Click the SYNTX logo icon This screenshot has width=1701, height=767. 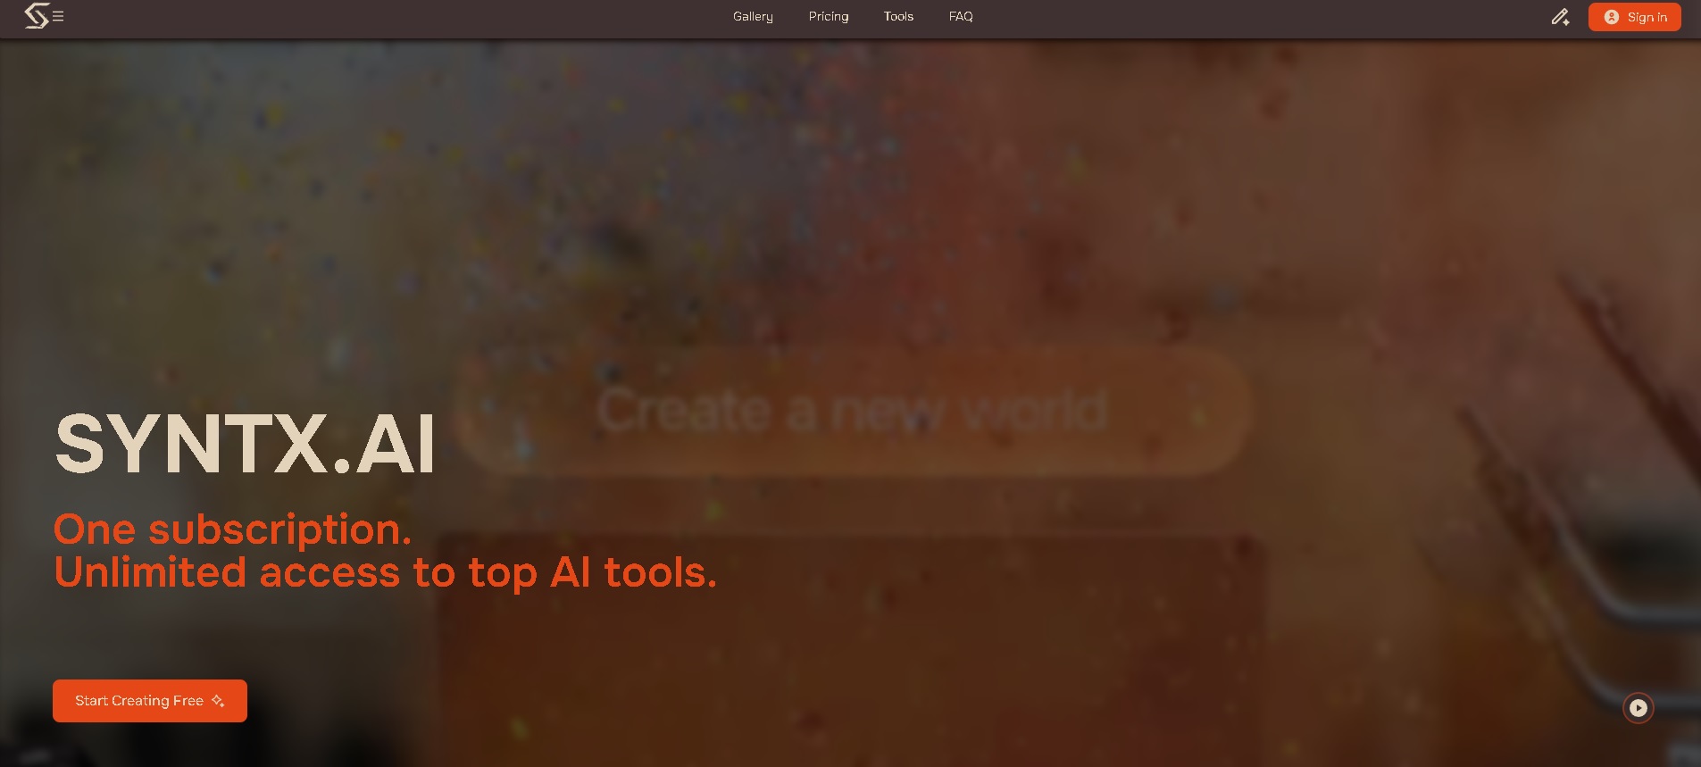[x=36, y=16]
